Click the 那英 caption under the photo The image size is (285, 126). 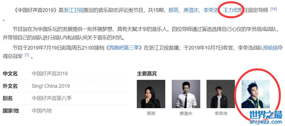(151, 114)
